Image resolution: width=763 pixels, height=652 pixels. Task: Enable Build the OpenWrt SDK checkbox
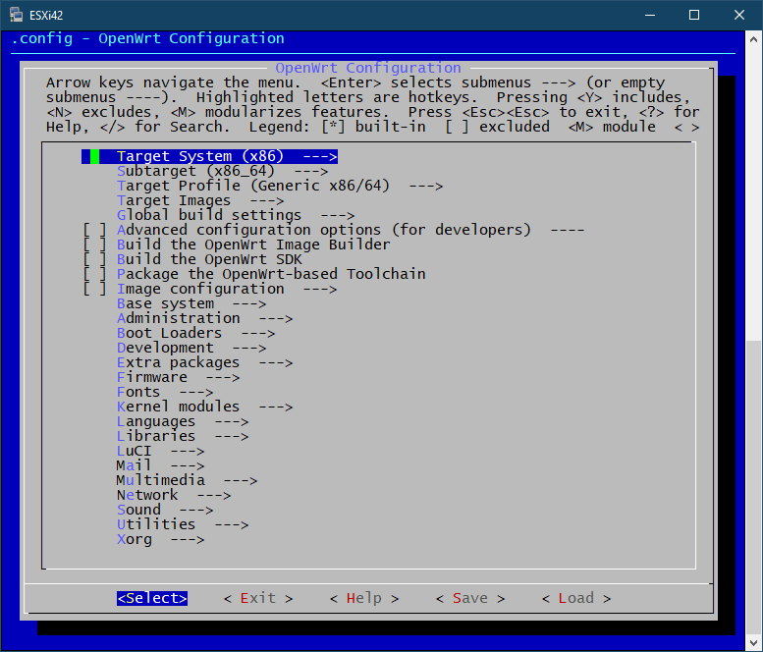(x=94, y=259)
